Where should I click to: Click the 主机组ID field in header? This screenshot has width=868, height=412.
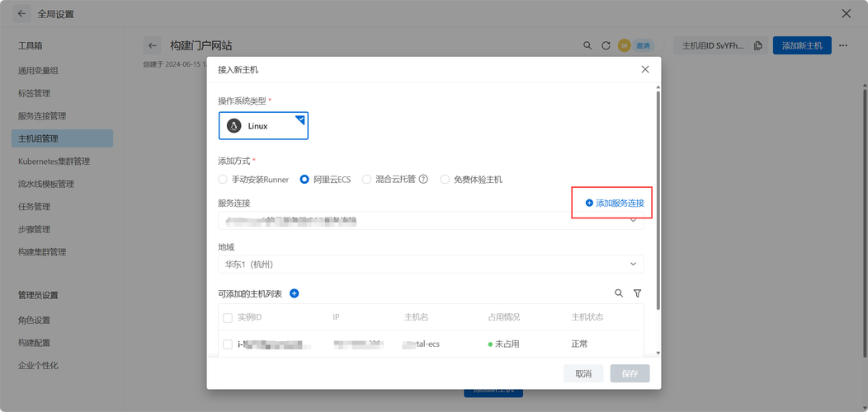714,45
